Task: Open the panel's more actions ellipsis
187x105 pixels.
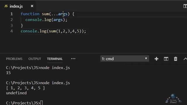Action: 73,59
